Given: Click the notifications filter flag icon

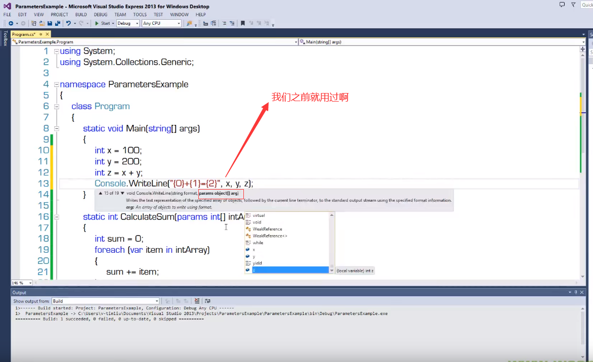Looking at the screenshot, I should pos(573,5).
